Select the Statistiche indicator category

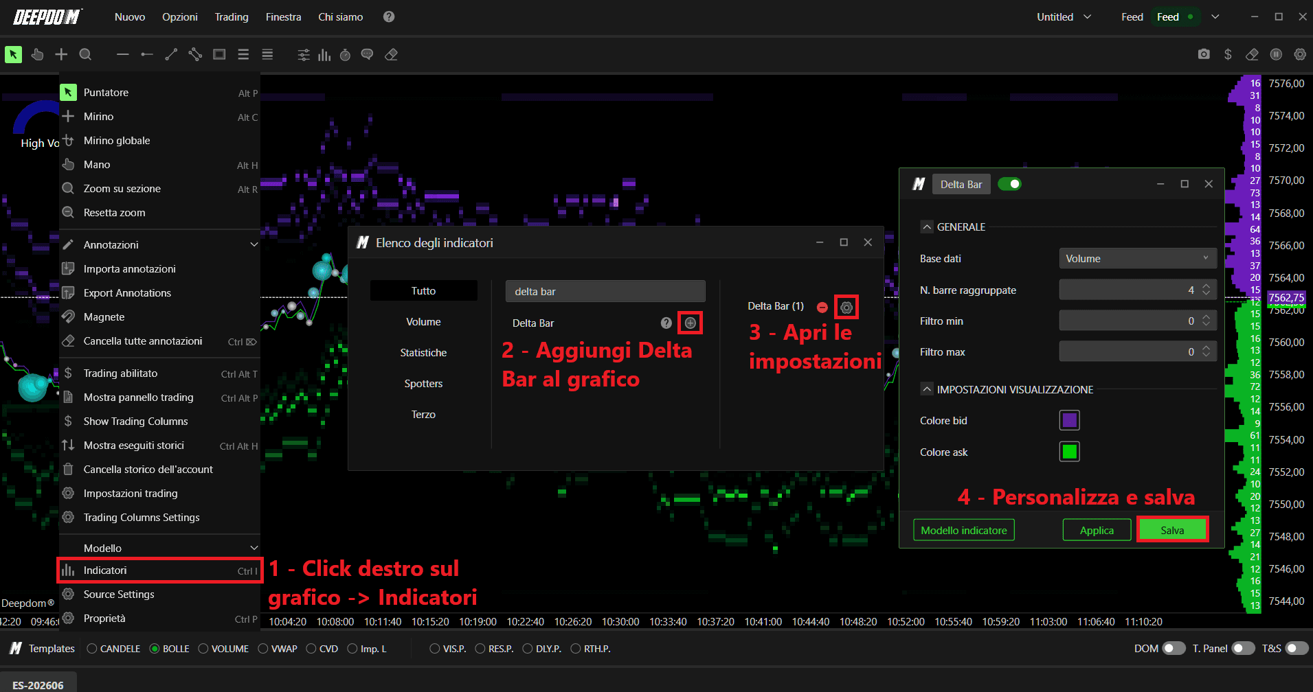[x=423, y=352]
